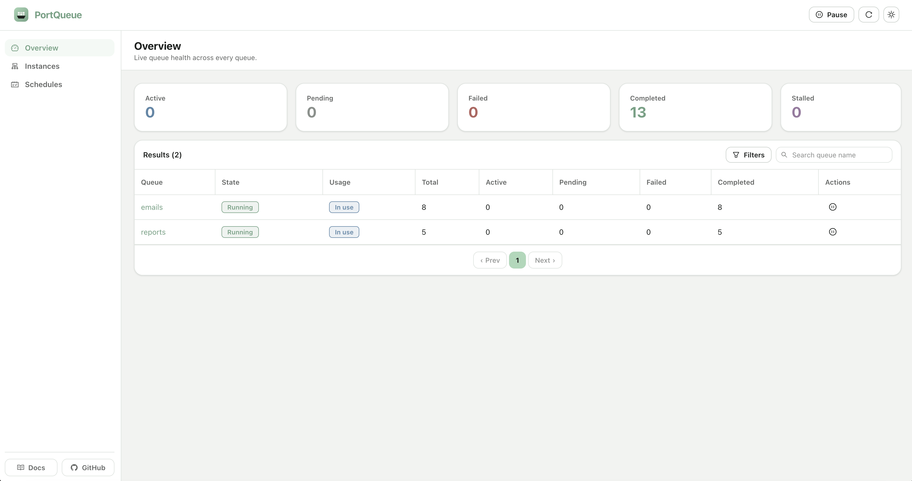The image size is (912, 481).
Task: Focus the Search queue name field
Action: [x=834, y=155]
